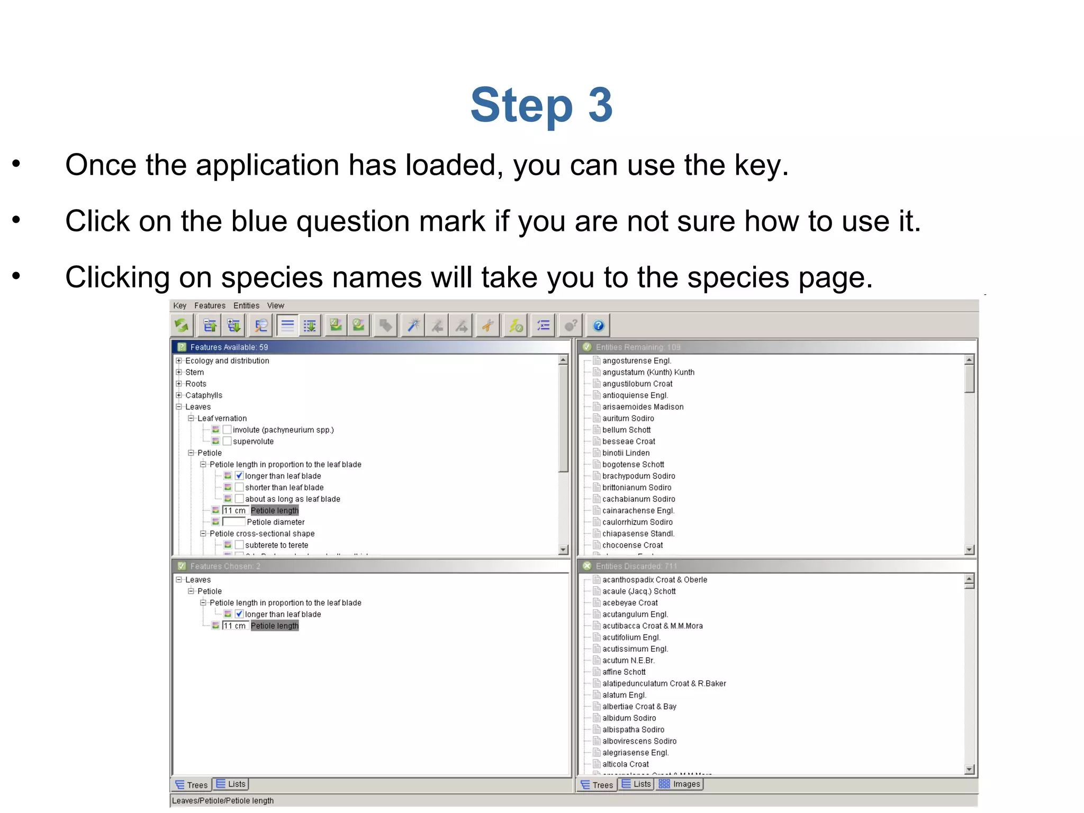Check about as long as leaf blade
Viewport: 1084px width, 813px height.
point(239,499)
